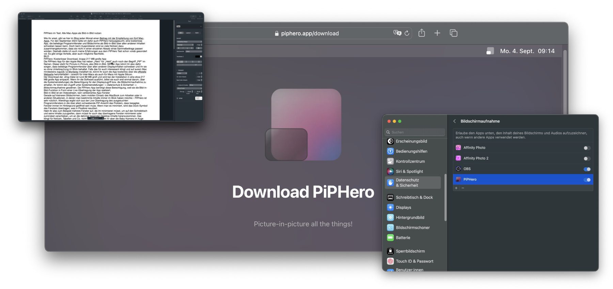Add an app with the plus button
This screenshot has height=289, width=613.
tap(456, 188)
